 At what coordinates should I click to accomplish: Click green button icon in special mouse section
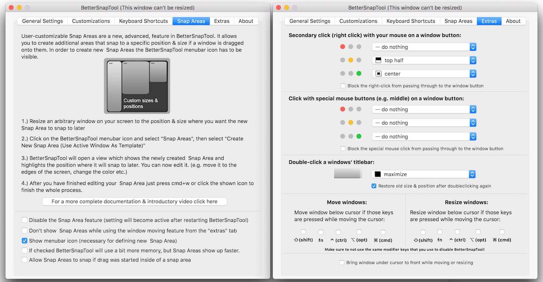359,136
